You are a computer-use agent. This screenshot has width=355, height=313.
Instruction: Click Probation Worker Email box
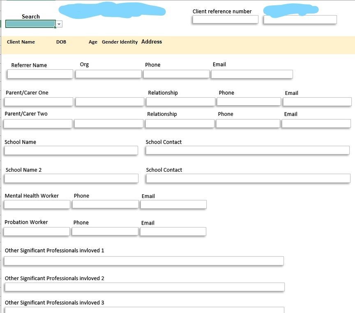click(173, 232)
